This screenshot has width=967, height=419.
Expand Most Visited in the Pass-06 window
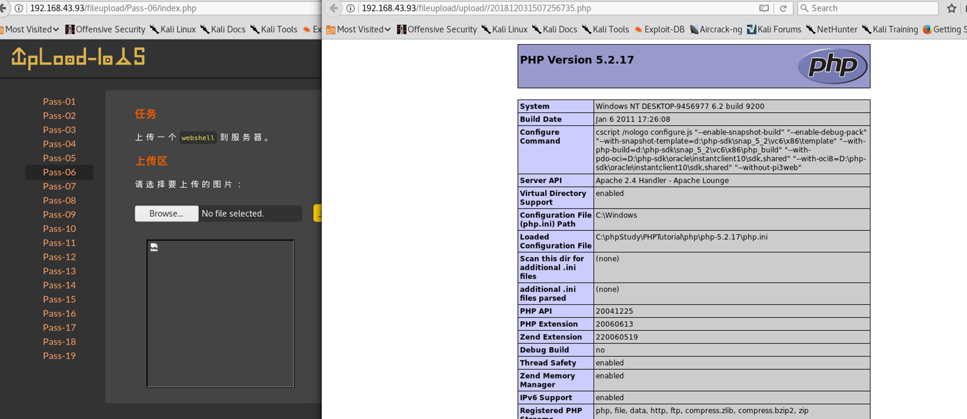pos(28,29)
